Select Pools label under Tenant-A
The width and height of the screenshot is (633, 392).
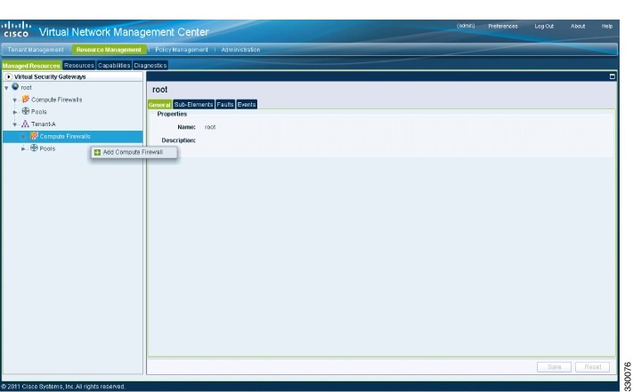pyautogui.click(x=47, y=148)
